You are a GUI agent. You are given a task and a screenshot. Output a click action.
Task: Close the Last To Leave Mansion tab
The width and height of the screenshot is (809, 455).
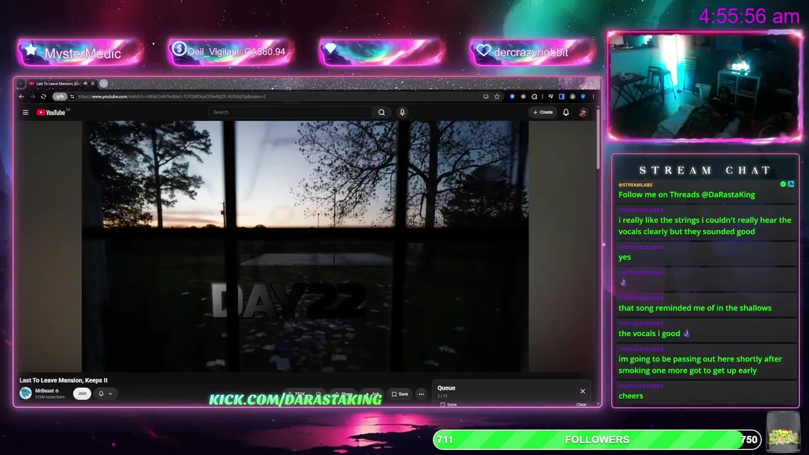point(92,83)
